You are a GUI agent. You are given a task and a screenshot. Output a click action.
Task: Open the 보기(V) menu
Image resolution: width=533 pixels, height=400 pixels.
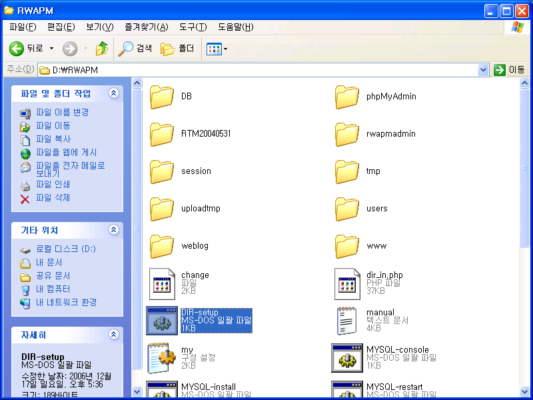pyautogui.click(x=99, y=27)
